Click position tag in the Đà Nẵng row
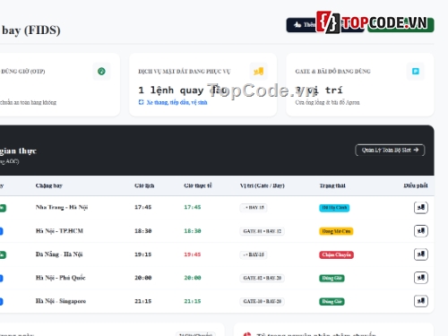Screen dimensions: 448x336 click(254, 254)
